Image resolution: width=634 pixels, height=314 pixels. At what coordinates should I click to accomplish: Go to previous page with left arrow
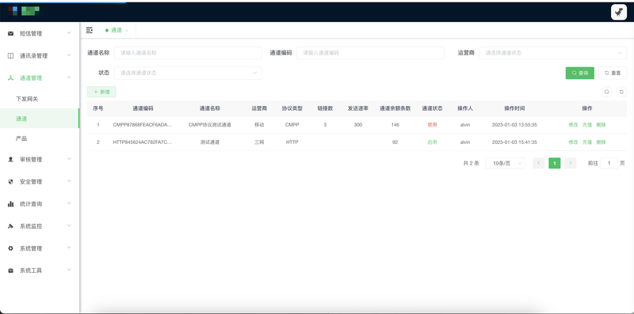pos(539,163)
